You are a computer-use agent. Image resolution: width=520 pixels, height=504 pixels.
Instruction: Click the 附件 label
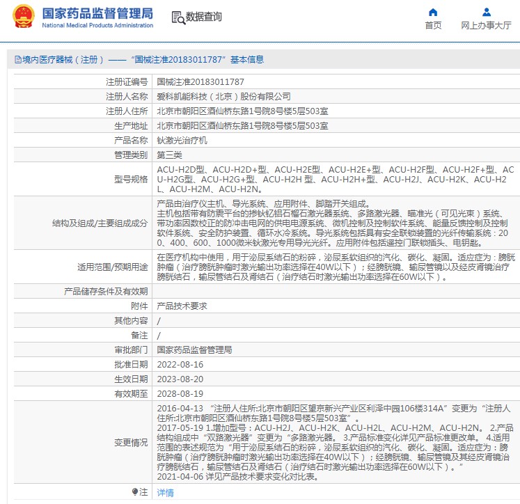(x=139, y=306)
